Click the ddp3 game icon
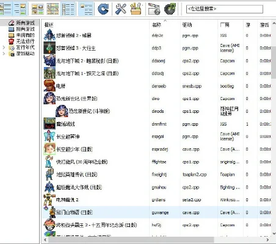The image size is (276, 244). (49, 48)
